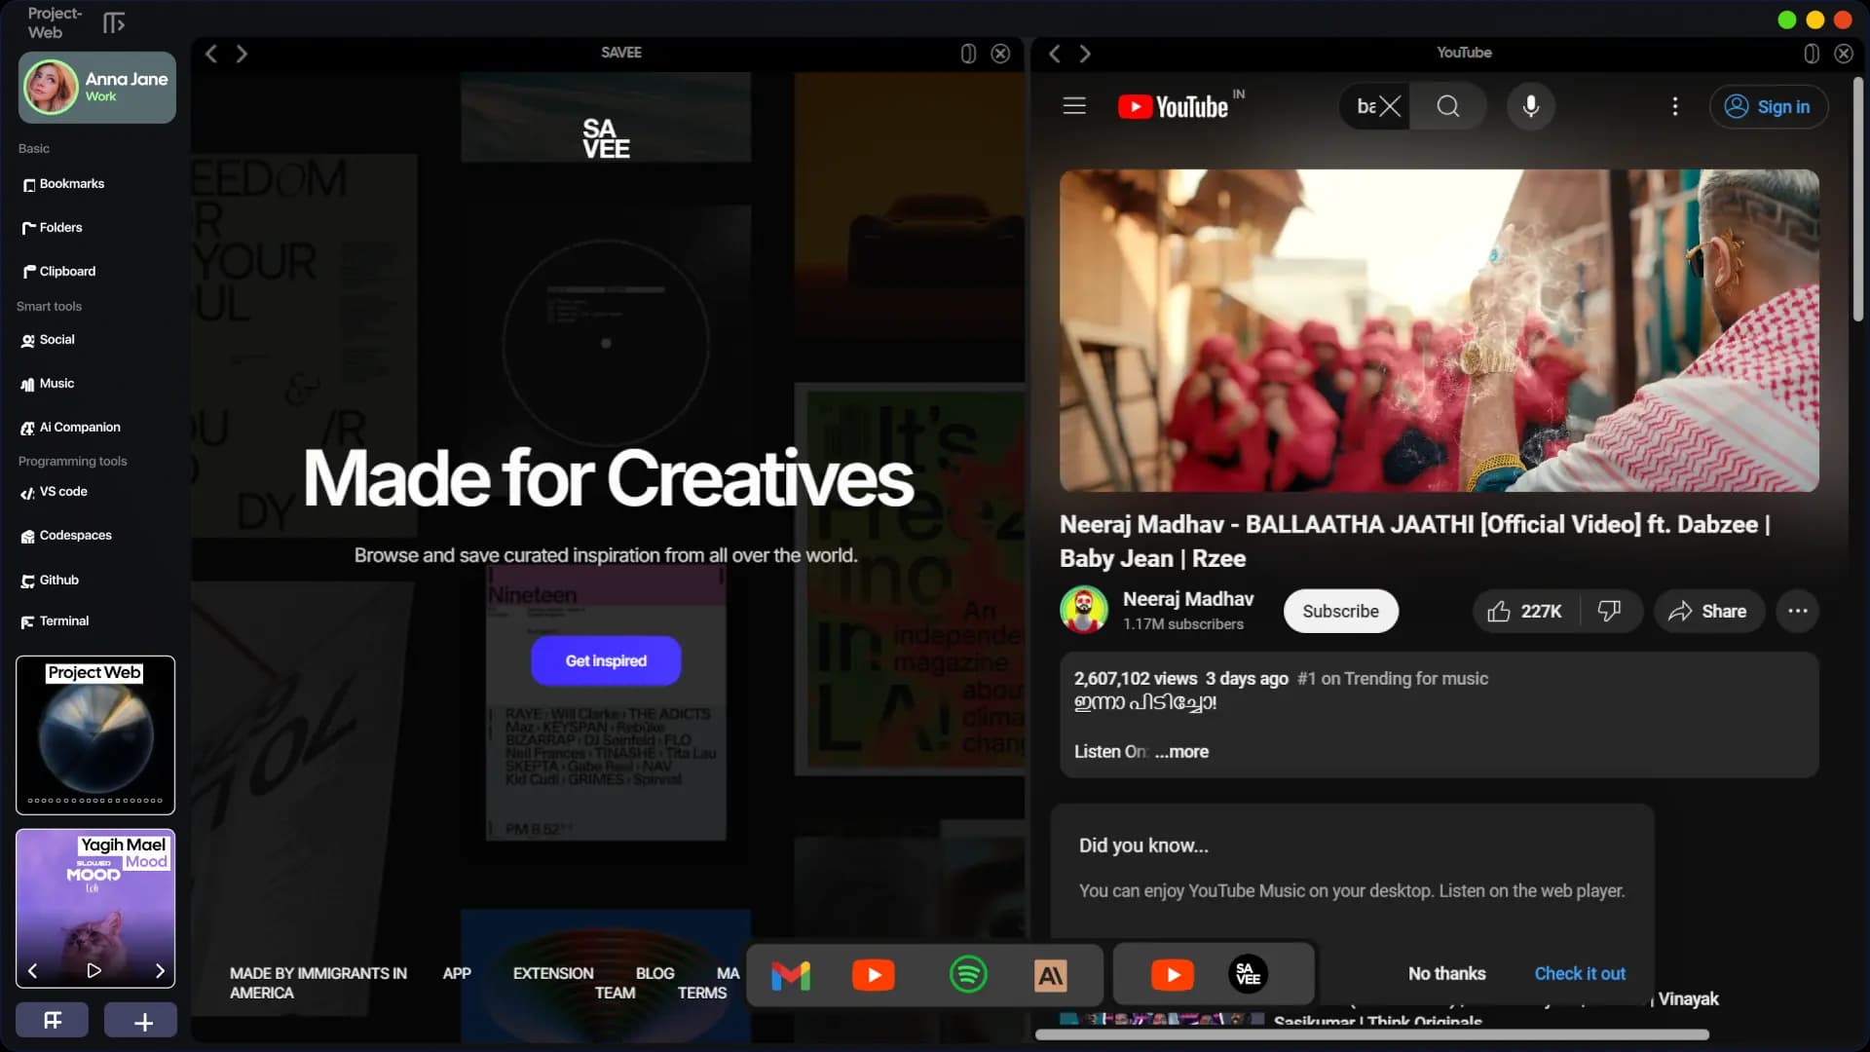This screenshot has height=1052, width=1870.
Task: Open the SAVEE dock shortcut
Action: (1248, 975)
